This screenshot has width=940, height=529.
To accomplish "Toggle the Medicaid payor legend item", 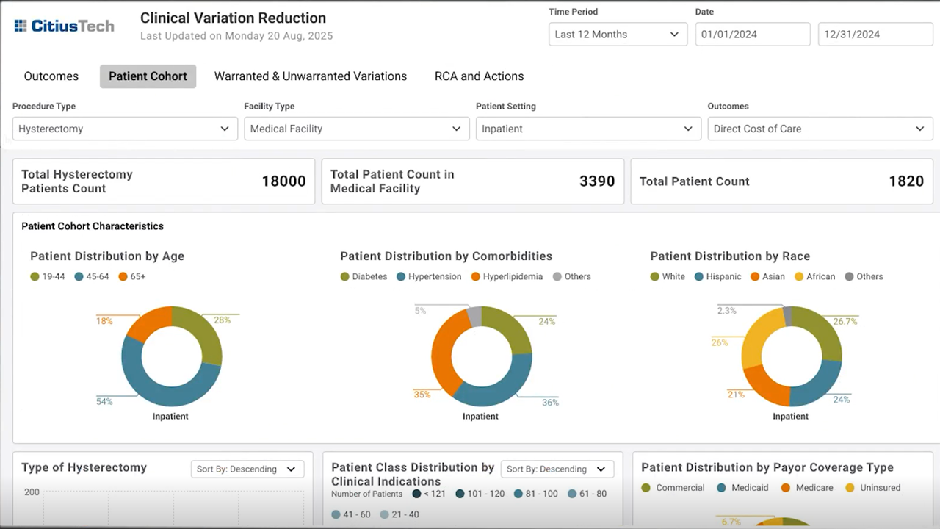I will point(742,488).
